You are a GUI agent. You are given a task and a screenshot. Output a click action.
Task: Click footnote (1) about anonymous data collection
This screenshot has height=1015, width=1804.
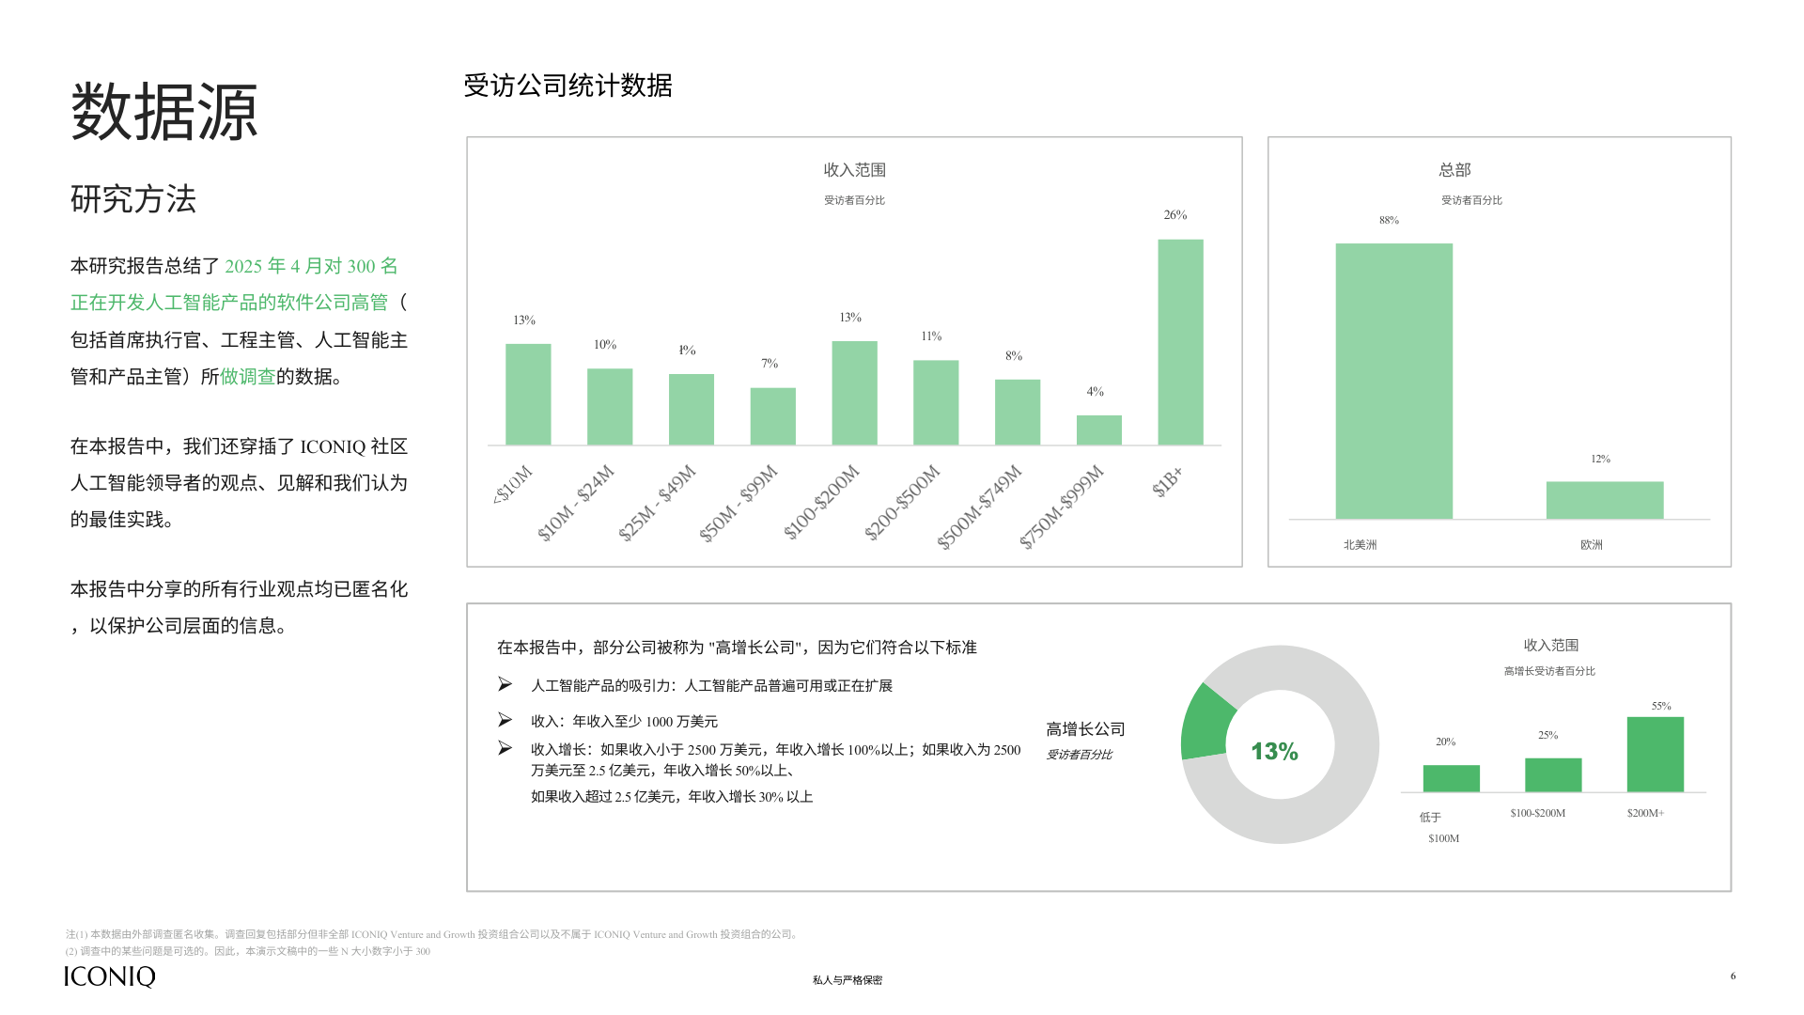(x=433, y=934)
